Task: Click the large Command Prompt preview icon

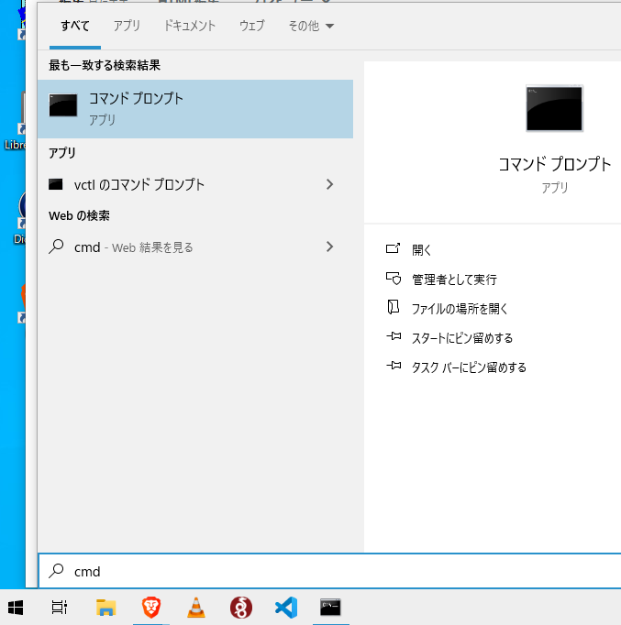Action: click(x=554, y=108)
